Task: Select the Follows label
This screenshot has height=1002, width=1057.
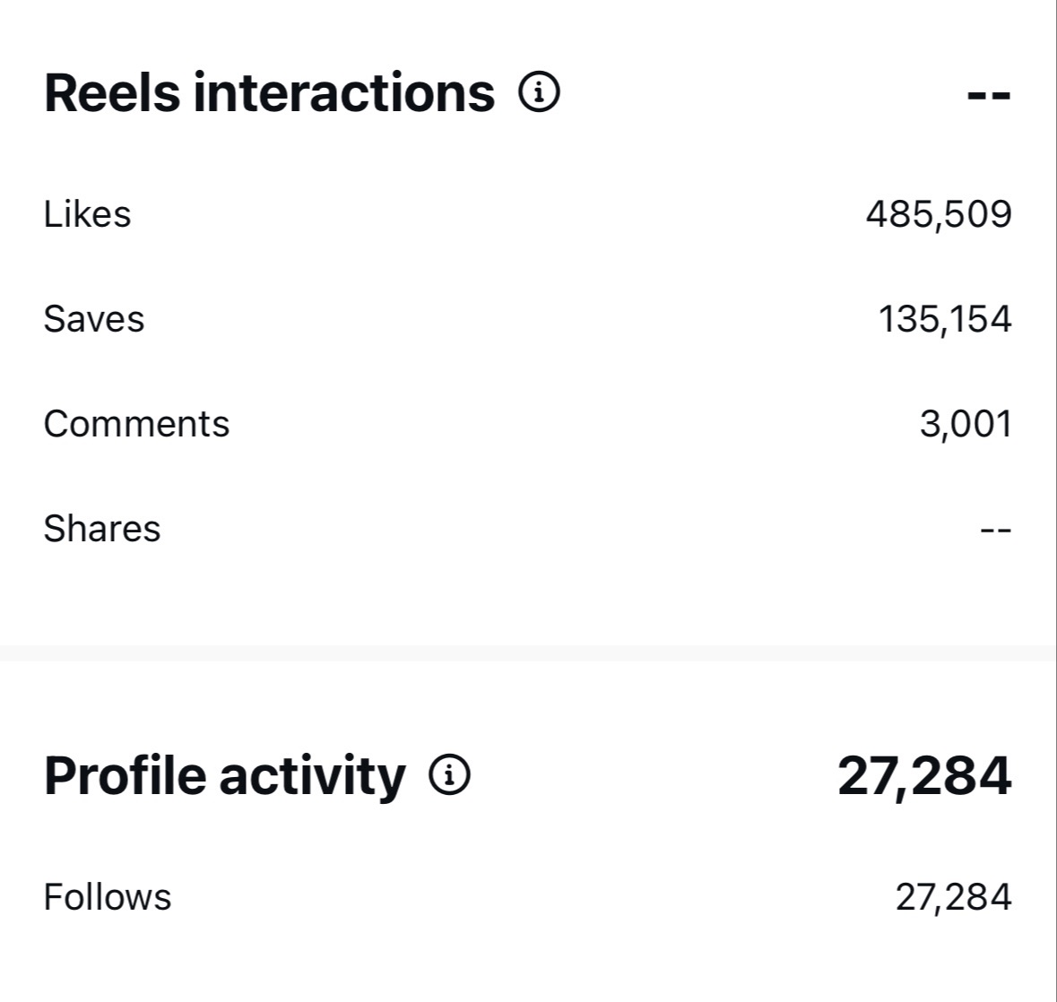Action: point(108,897)
